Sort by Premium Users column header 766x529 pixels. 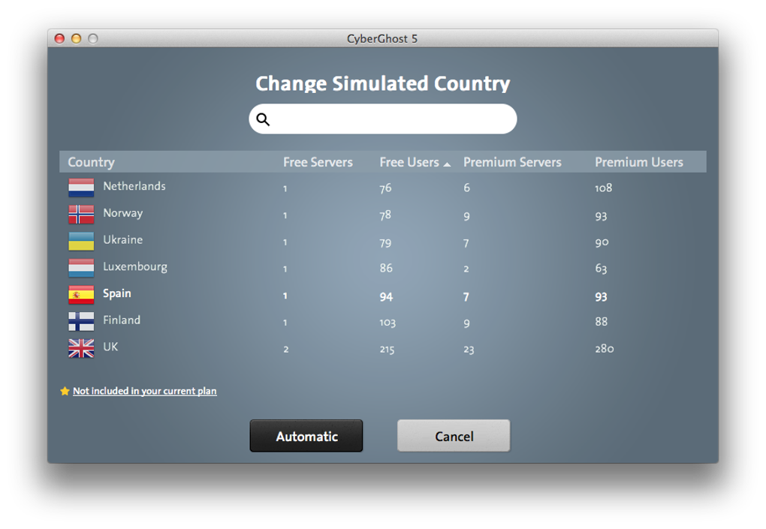point(638,162)
